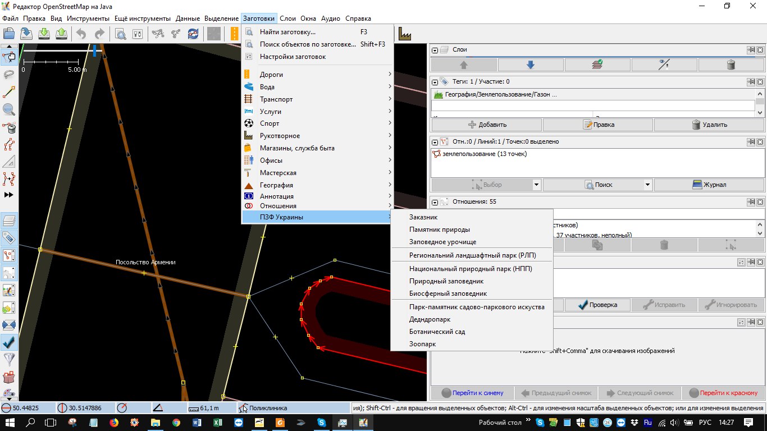The width and height of the screenshot is (767, 431).
Task: Activate the select/move objects tool
Action: (x=9, y=57)
